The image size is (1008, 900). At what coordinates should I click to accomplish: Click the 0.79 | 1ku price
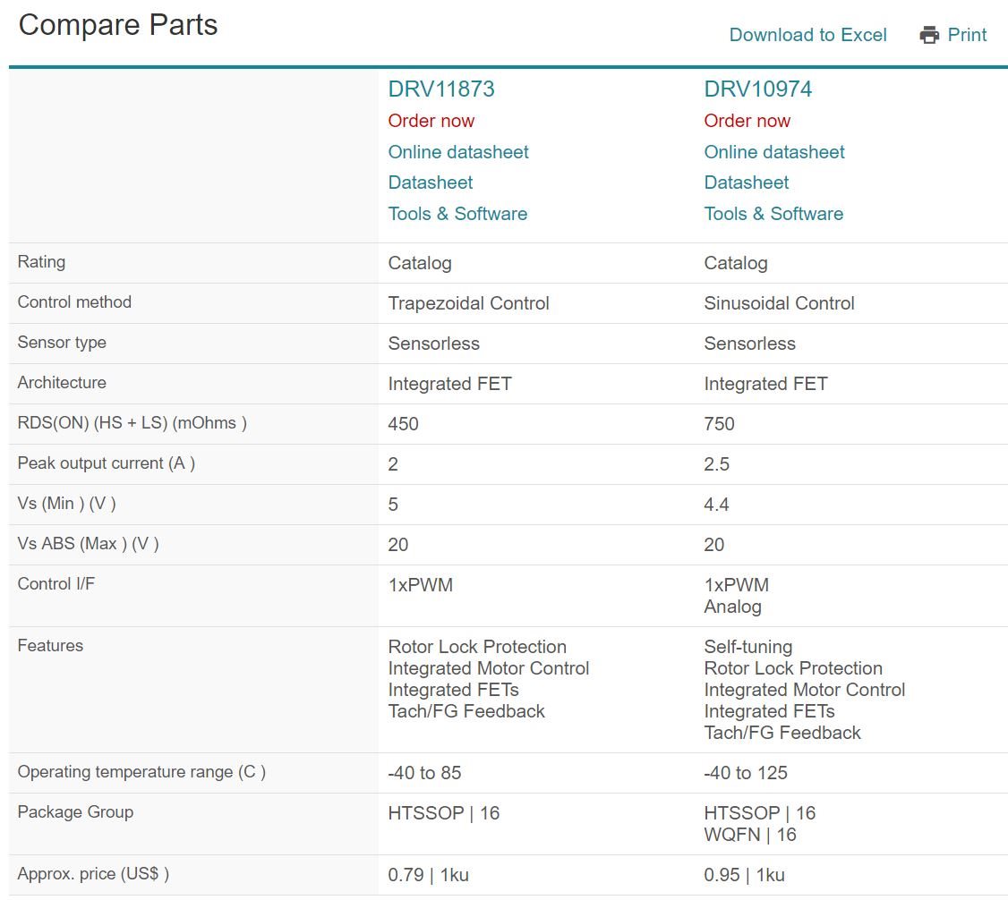[428, 875]
